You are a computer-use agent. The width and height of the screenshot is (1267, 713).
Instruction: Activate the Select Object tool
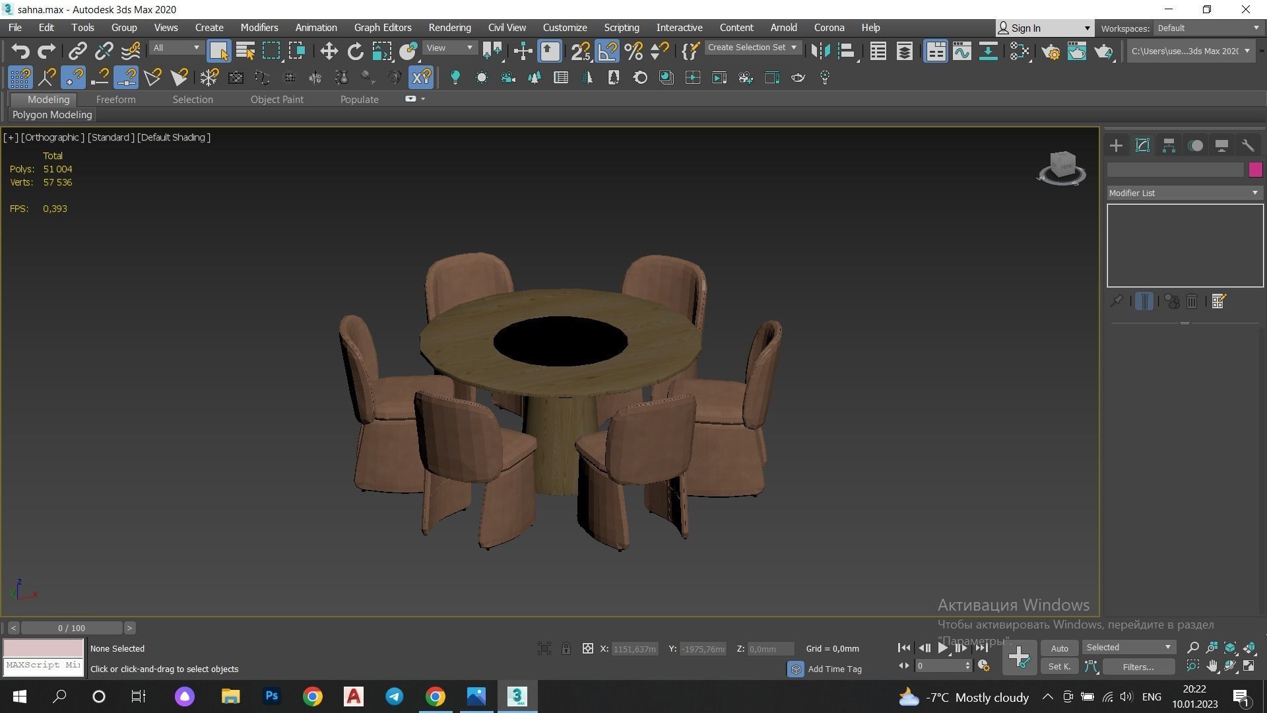pyautogui.click(x=218, y=51)
